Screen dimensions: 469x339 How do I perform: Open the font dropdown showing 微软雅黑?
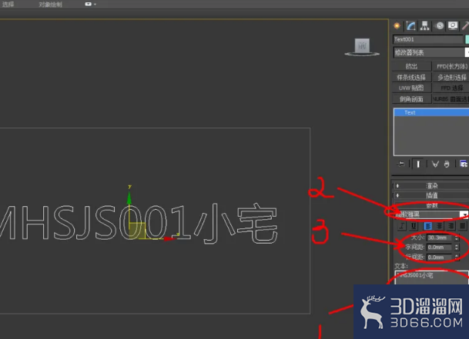click(431, 214)
